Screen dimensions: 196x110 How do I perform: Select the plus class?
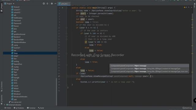pyautogui.click(x=15, y=29)
